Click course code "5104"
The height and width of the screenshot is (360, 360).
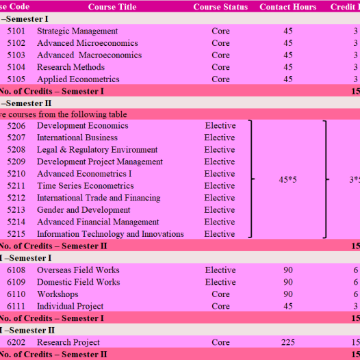click(x=16, y=67)
